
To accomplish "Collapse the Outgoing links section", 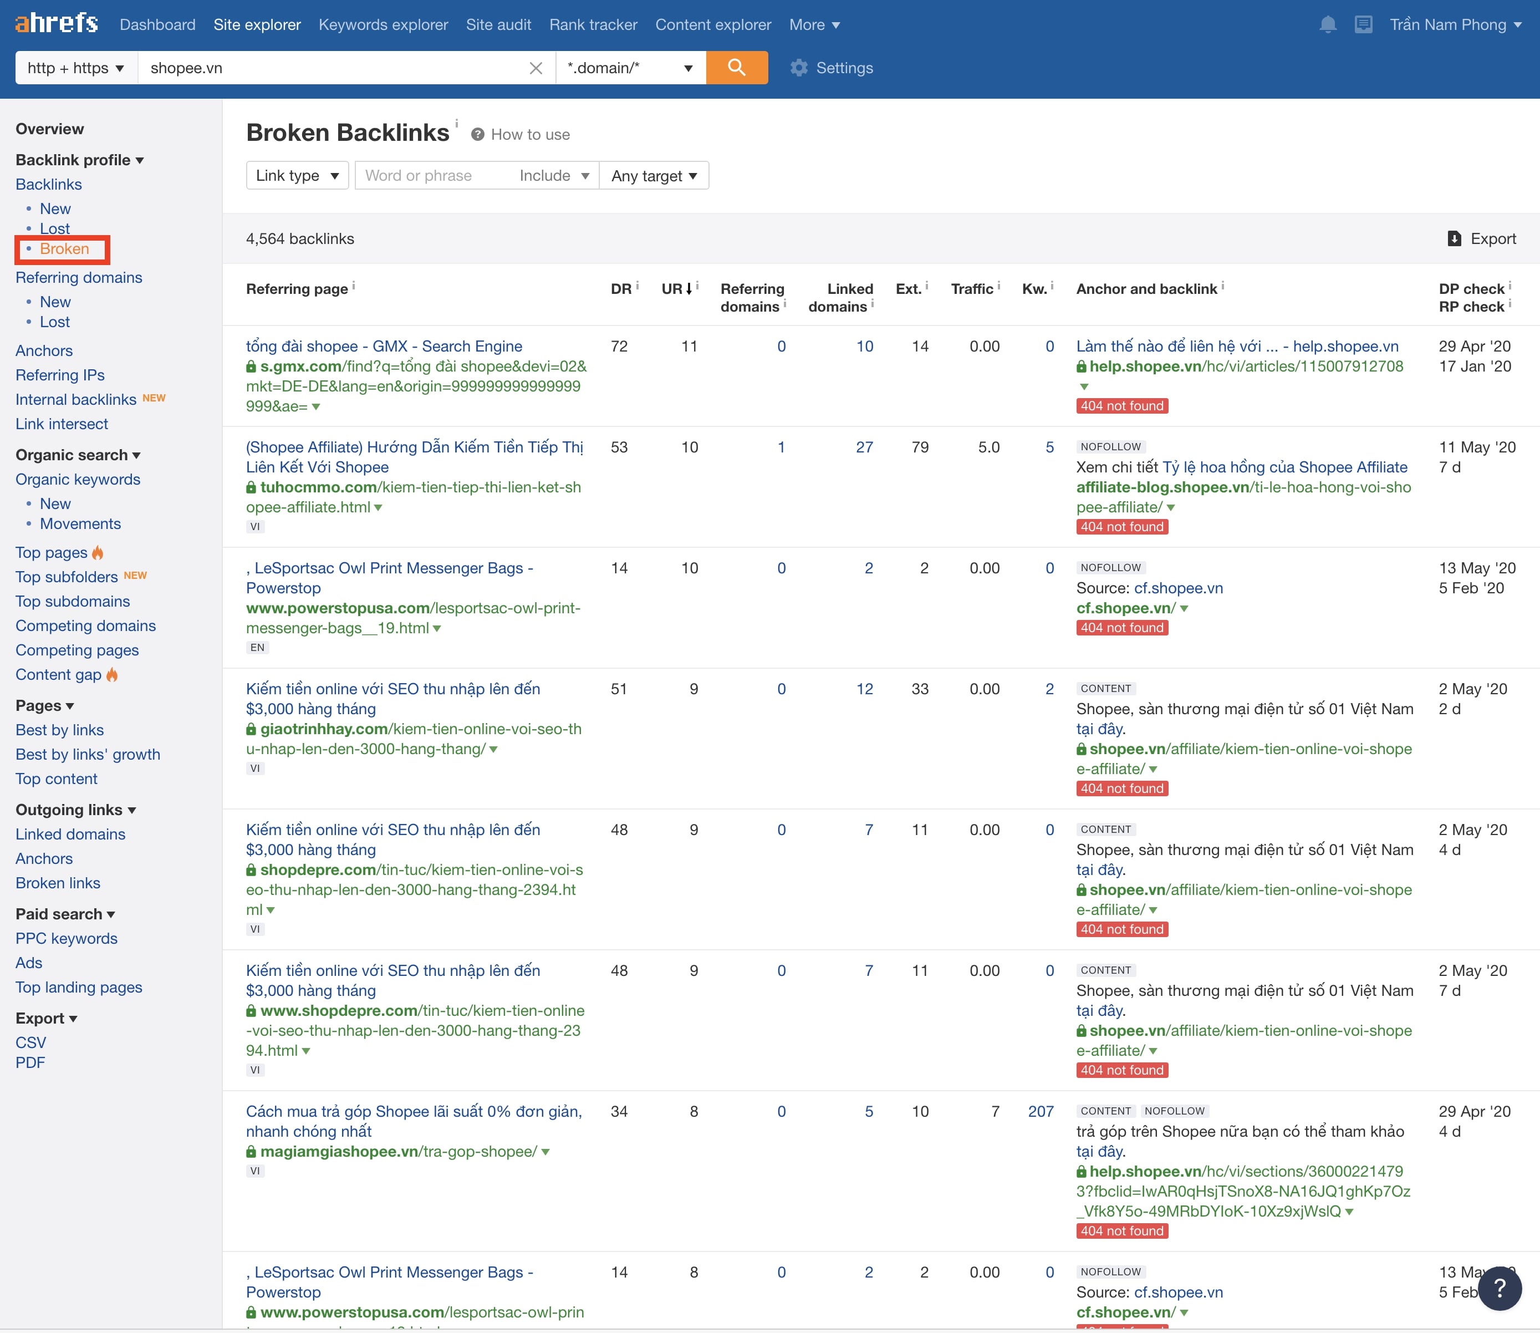I will click(76, 810).
